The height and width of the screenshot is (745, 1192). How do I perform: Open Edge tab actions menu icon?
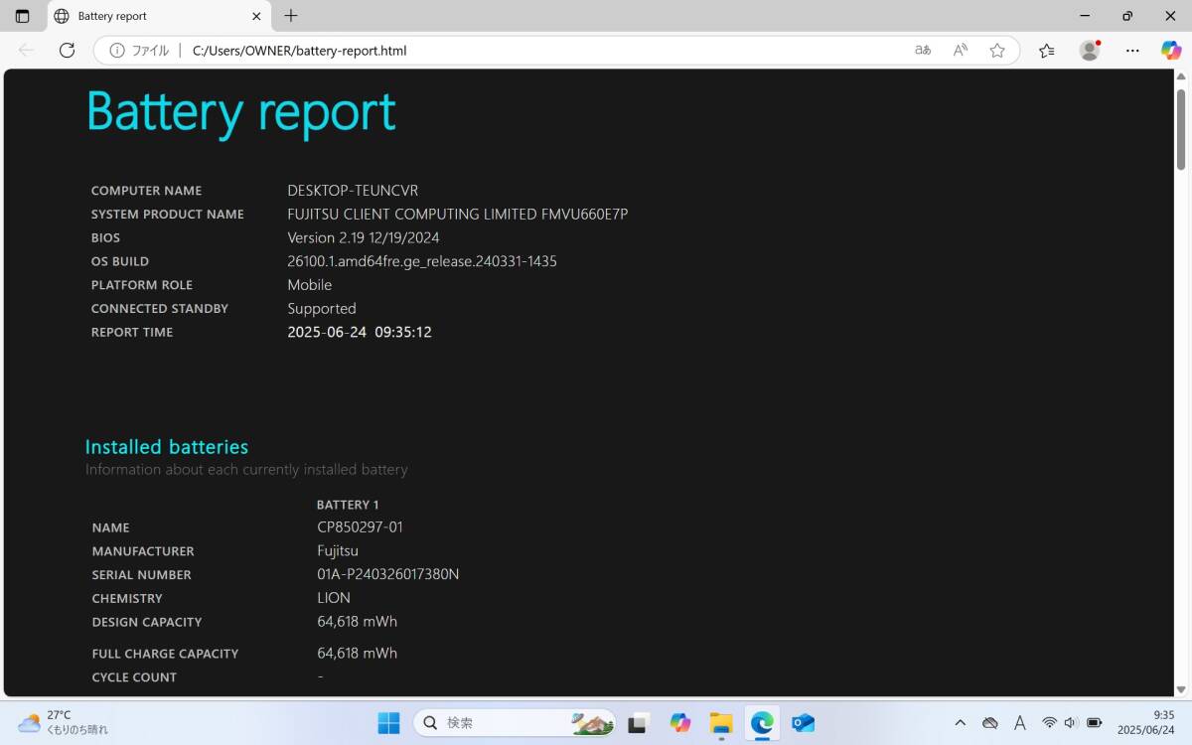click(23, 16)
